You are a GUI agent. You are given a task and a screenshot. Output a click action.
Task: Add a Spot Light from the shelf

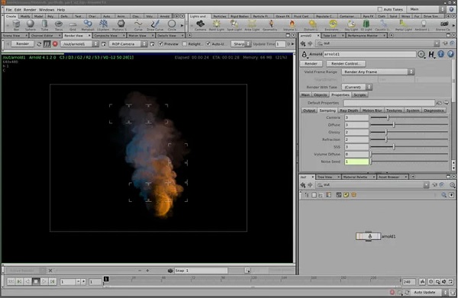[234, 25]
